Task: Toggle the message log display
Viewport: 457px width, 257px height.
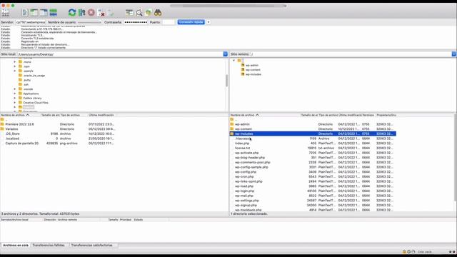Action: point(25,13)
